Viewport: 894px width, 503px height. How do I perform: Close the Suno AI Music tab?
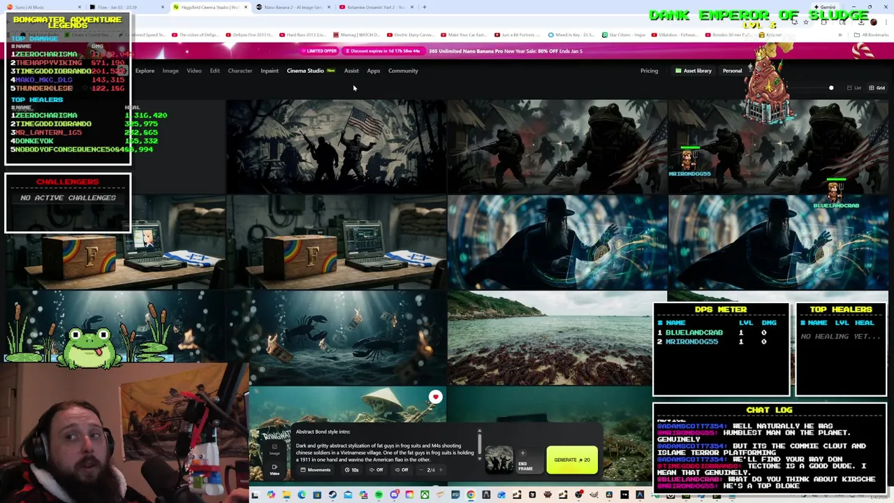coord(79,7)
